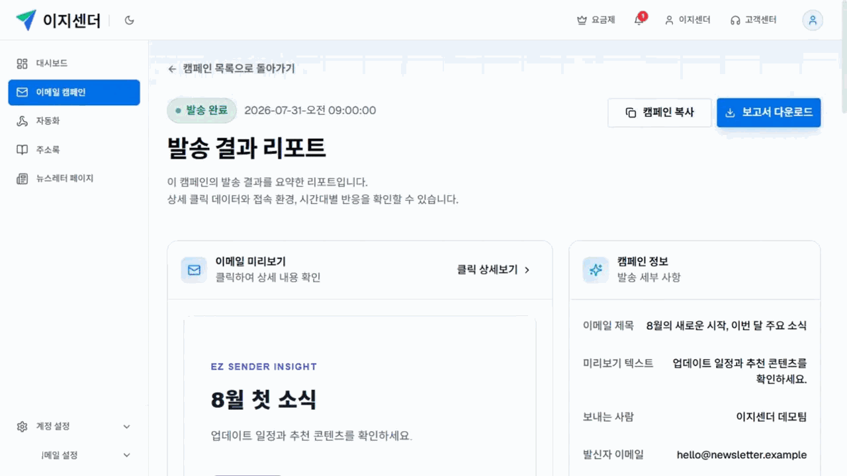Click the 발송 완료 status badge
The image size is (847, 476).
(202, 111)
